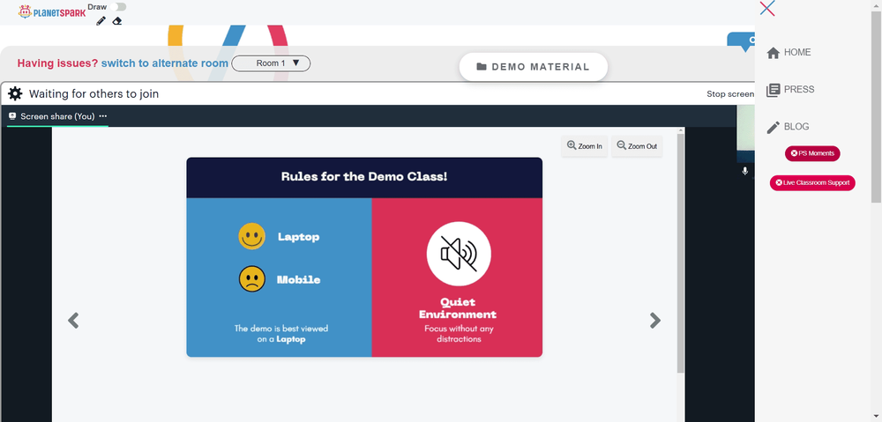Click the Having issues? text
The image size is (882, 422).
[x=57, y=63]
